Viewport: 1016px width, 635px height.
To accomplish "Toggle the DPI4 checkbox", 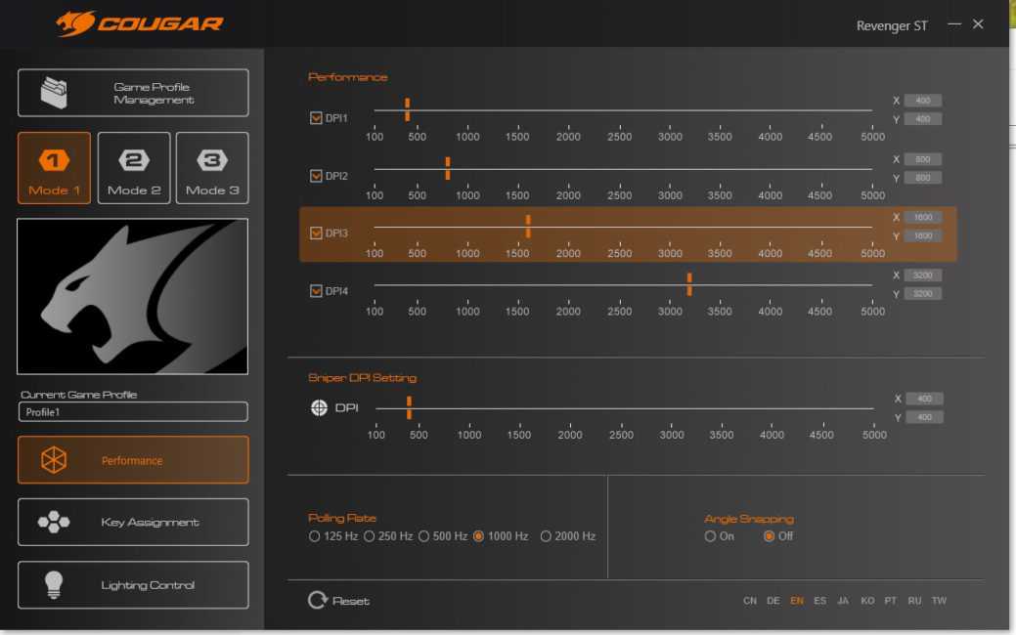I will pyautogui.click(x=316, y=291).
